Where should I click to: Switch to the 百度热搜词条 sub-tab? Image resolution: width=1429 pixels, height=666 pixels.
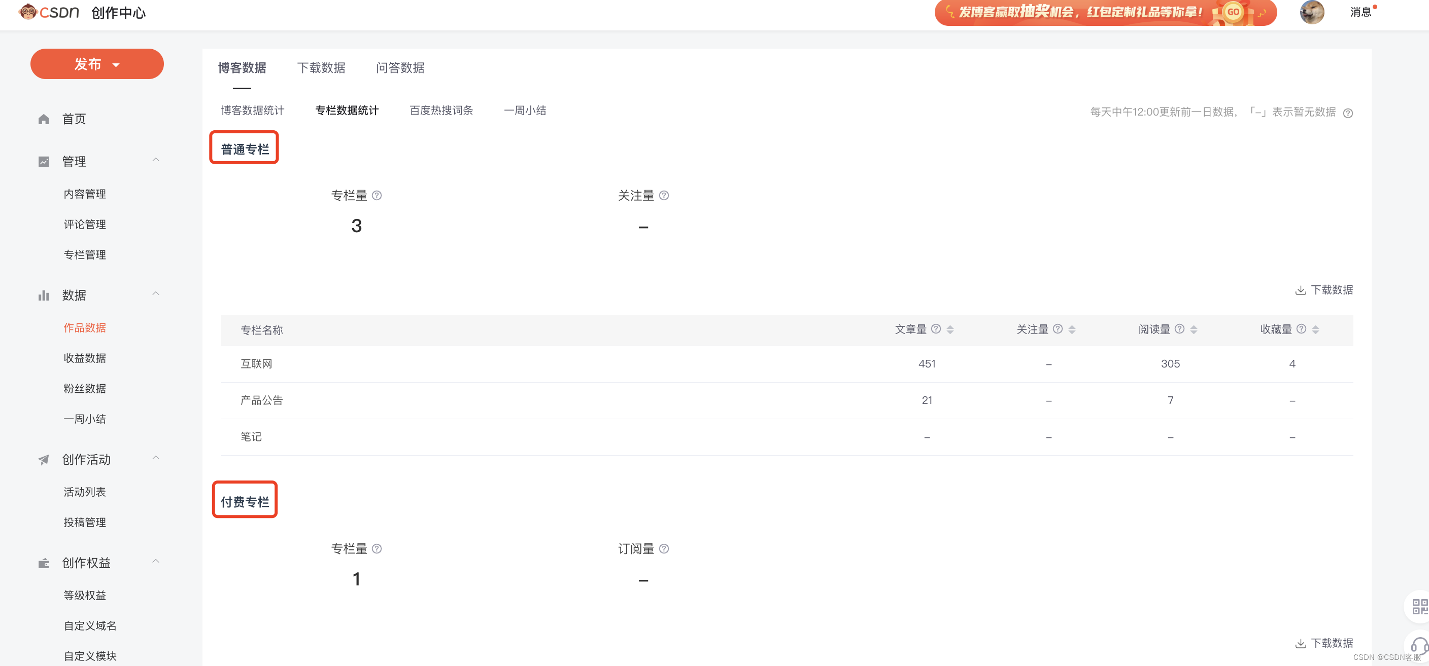click(x=441, y=110)
